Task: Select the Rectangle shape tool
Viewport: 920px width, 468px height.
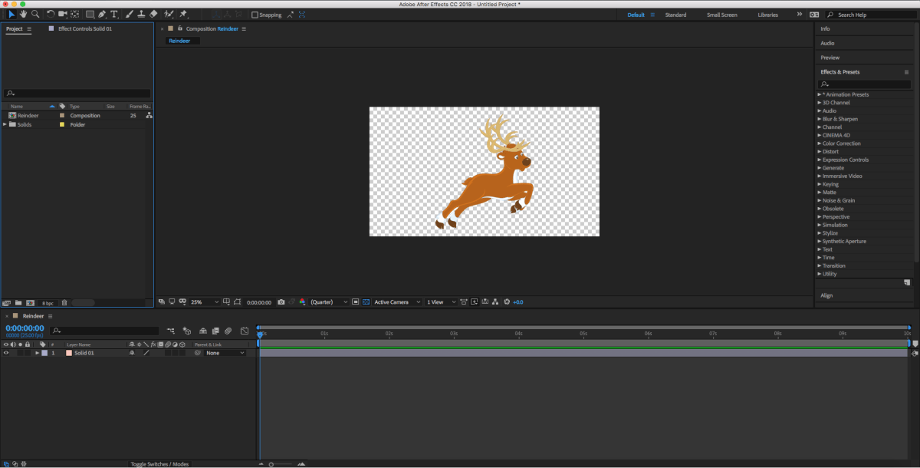Action: [90, 14]
